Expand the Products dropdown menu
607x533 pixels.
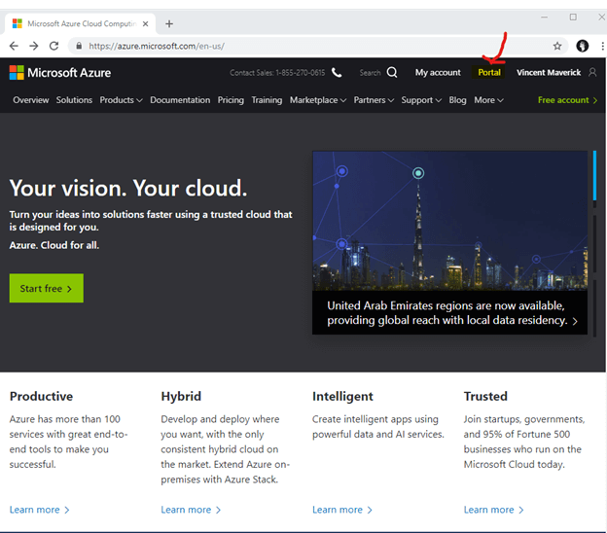pos(122,100)
